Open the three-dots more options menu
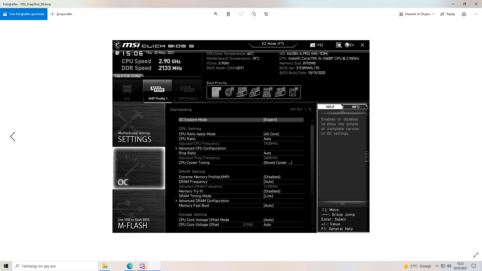Screen dimensions: 482x271 [x=476, y=14]
